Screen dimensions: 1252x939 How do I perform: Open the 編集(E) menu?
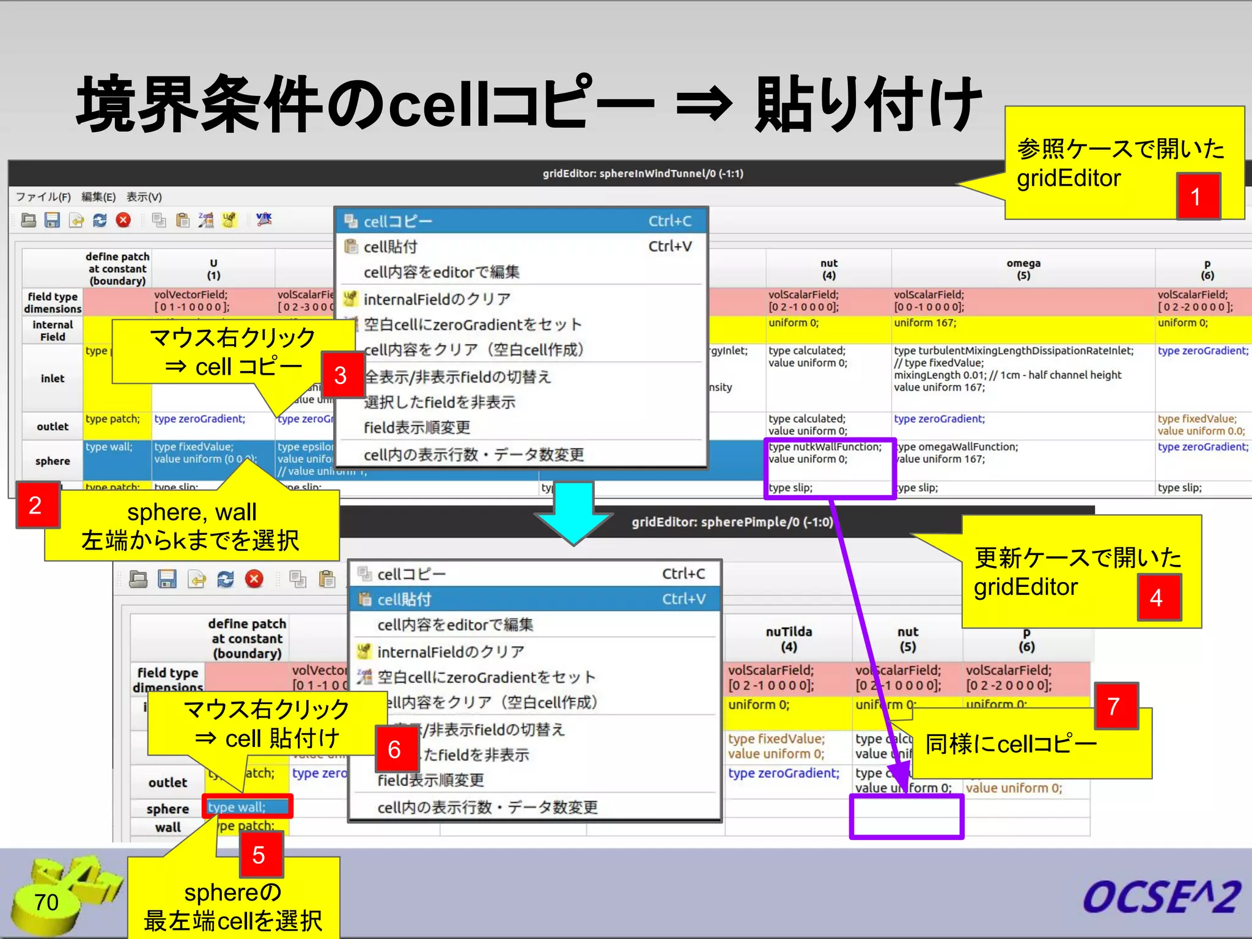pyautogui.click(x=98, y=197)
